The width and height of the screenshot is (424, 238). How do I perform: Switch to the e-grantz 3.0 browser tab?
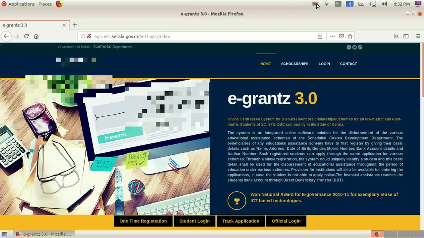point(35,25)
